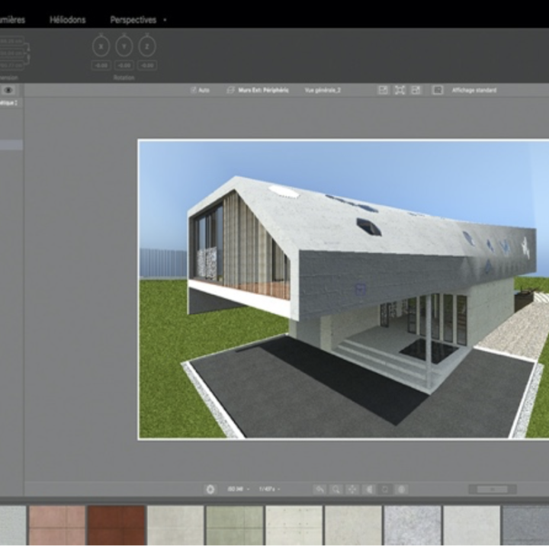
Task: Click the Z rotation dial
Action: click(x=148, y=47)
